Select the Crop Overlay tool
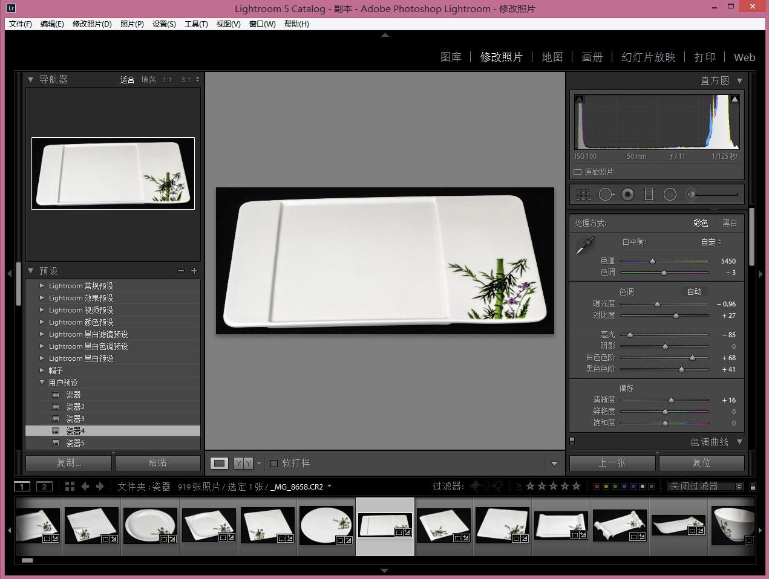Viewport: 769px width, 579px height. (583, 195)
